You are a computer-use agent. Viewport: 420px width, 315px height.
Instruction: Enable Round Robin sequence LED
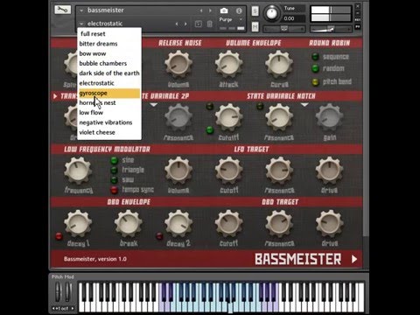315,57
